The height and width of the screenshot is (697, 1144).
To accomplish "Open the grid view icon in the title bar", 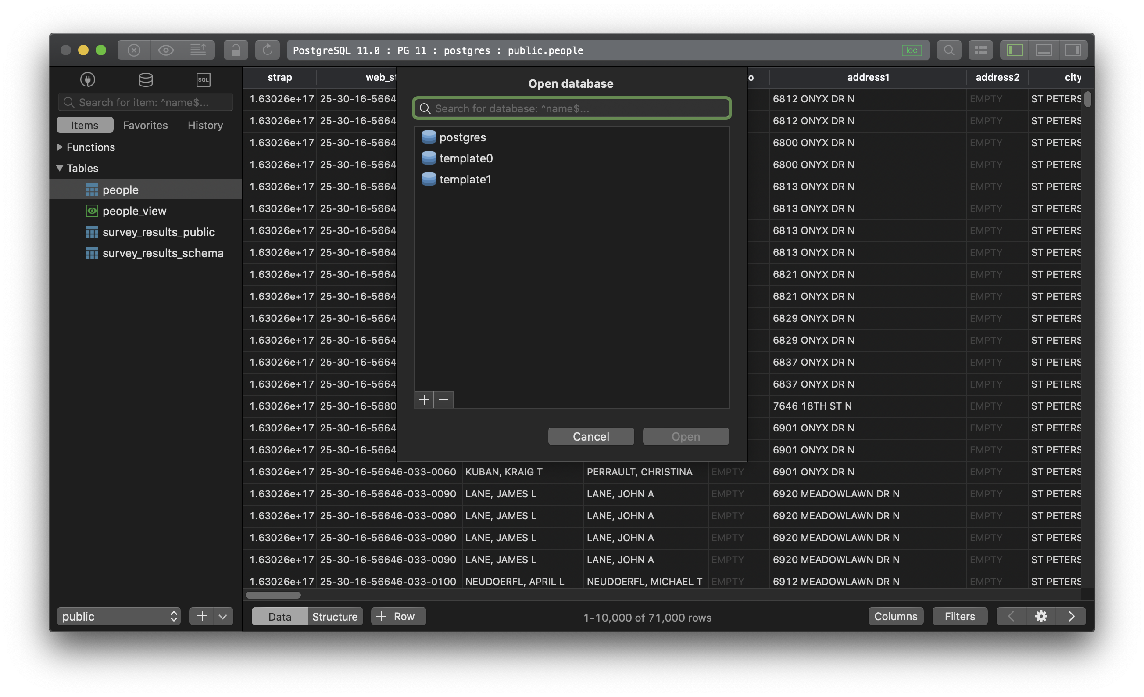I will 980,50.
